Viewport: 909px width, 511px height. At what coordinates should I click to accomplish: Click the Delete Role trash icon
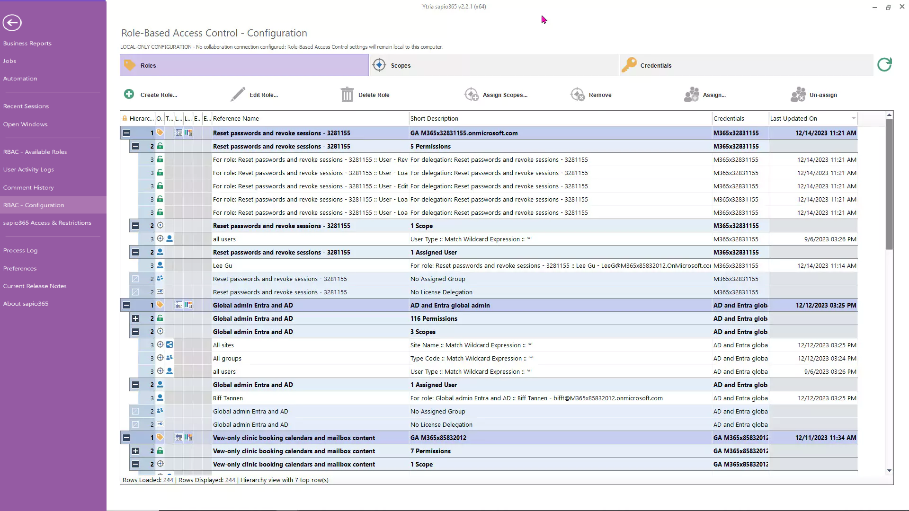pos(347,95)
